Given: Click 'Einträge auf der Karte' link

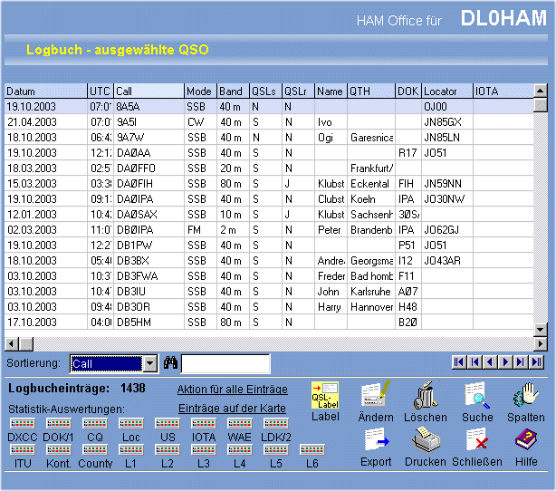Looking at the screenshot, I should (x=232, y=408).
